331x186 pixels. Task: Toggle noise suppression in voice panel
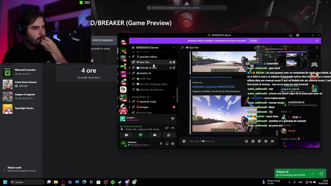[167, 128]
